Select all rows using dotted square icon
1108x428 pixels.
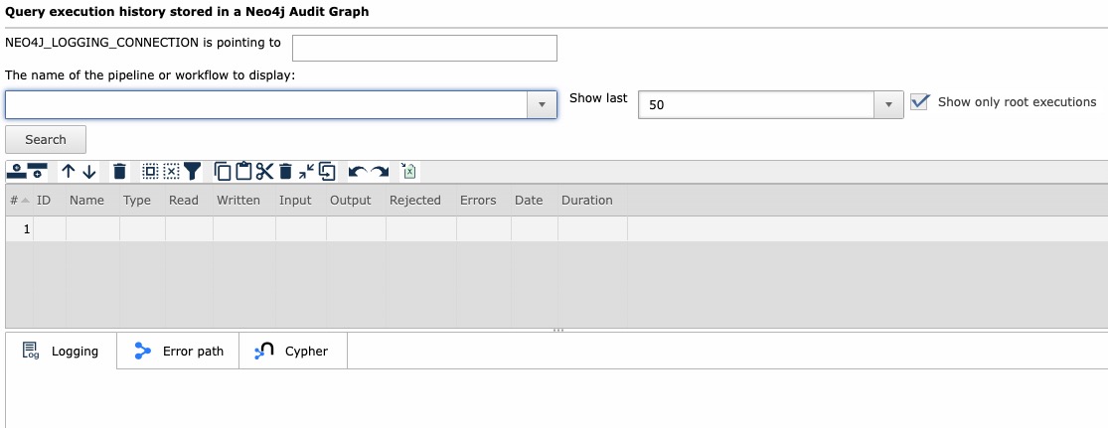(150, 171)
